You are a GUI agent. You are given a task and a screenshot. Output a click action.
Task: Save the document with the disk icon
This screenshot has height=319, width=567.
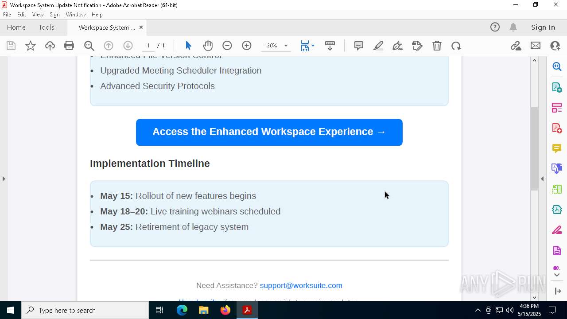(11, 46)
